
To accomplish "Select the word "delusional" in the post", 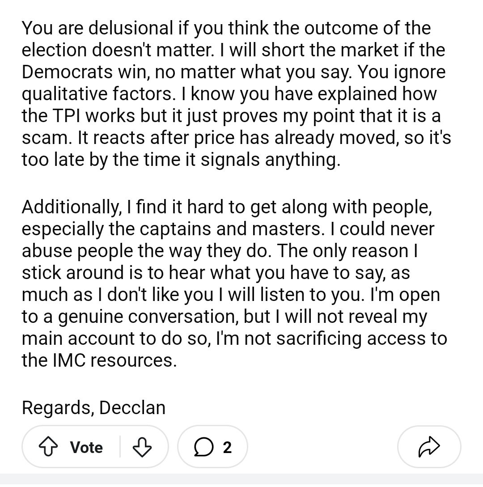I will pos(130,28).
